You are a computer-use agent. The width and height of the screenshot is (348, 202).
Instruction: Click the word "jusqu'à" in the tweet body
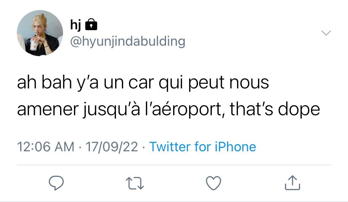pyautogui.click(x=112, y=109)
